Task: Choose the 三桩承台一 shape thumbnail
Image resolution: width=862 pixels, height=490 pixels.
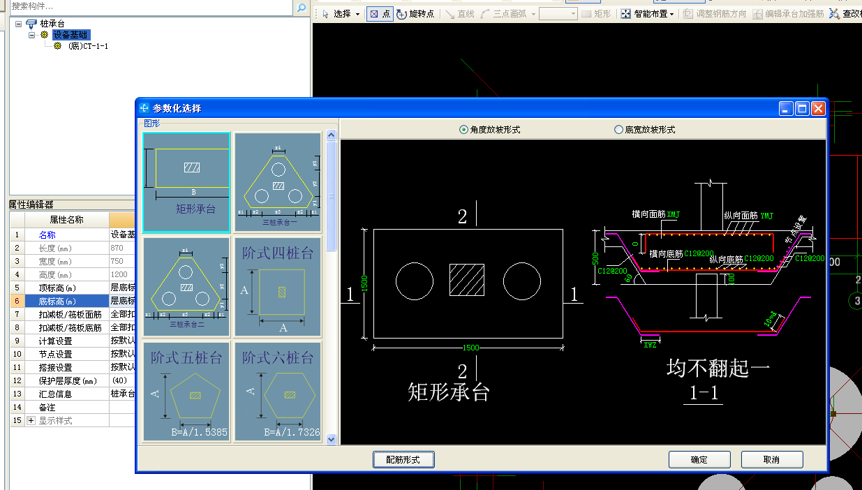Action: tap(278, 182)
